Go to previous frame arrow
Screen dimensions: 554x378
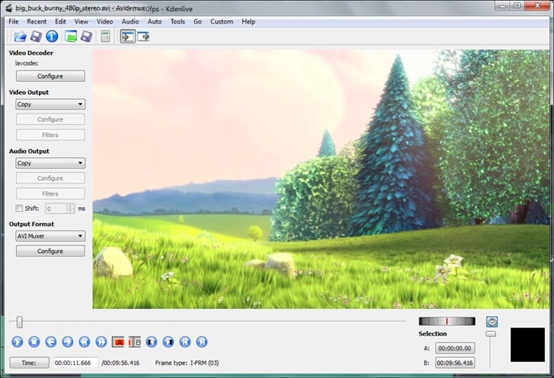(51, 341)
